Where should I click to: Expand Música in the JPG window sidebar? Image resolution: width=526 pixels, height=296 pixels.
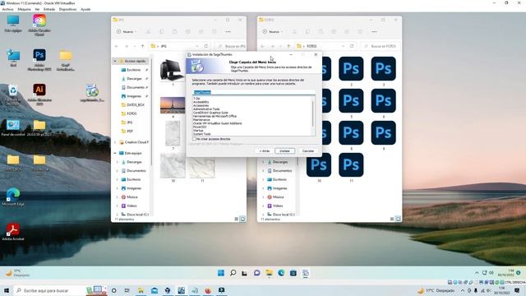(117, 197)
